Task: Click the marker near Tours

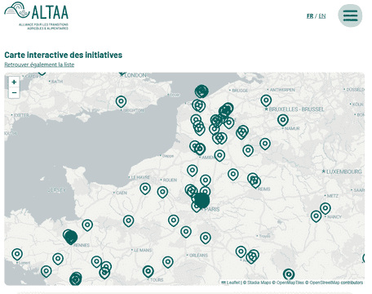Action: coord(148,271)
